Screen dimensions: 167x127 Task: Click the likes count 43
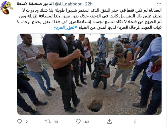87,122
